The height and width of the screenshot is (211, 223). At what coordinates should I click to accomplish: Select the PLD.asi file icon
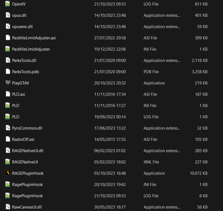(8, 94)
